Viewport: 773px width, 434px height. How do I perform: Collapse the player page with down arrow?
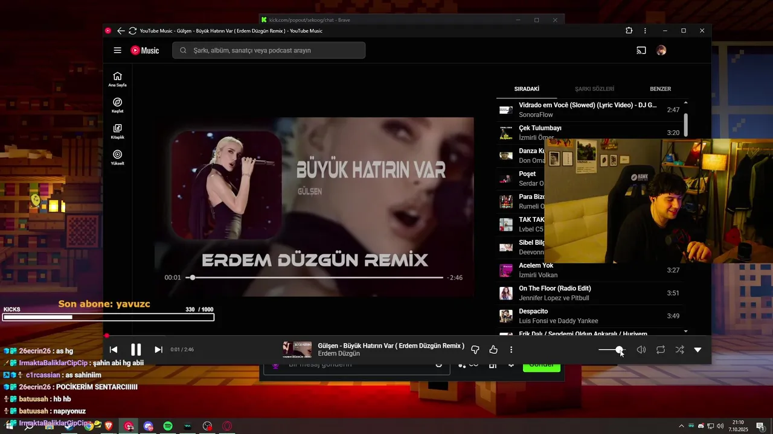pyautogui.click(x=698, y=350)
